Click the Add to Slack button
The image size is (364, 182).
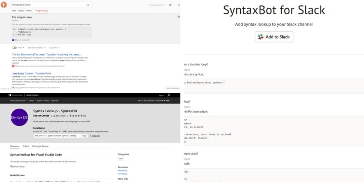tap(274, 37)
